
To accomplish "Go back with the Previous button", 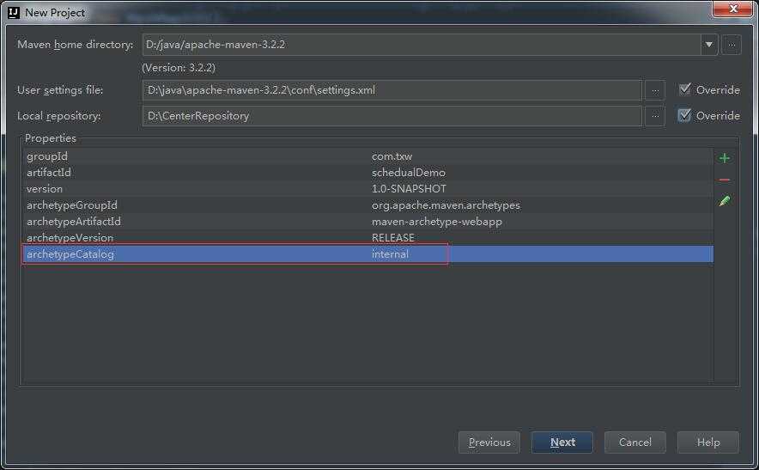I will (489, 443).
